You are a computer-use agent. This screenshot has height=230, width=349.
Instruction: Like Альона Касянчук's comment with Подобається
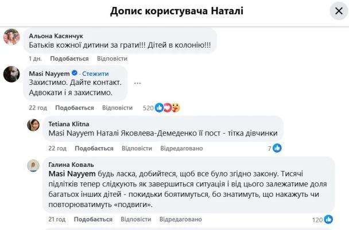(x=69, y=59)
